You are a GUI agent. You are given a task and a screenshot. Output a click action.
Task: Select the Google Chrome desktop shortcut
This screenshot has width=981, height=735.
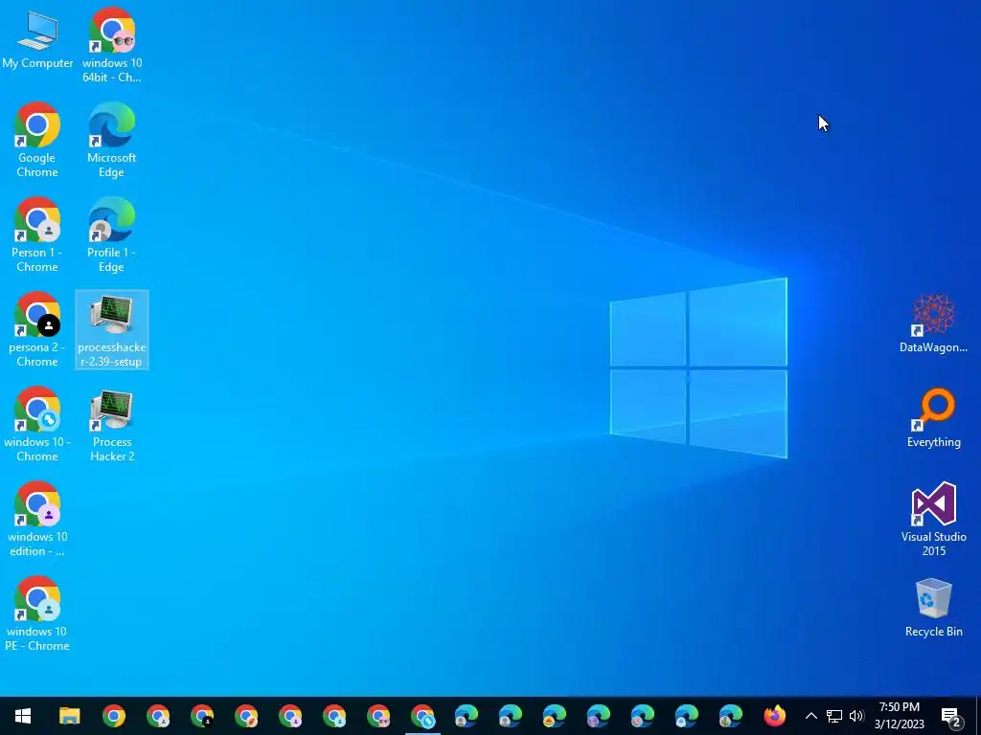[37, 140]
